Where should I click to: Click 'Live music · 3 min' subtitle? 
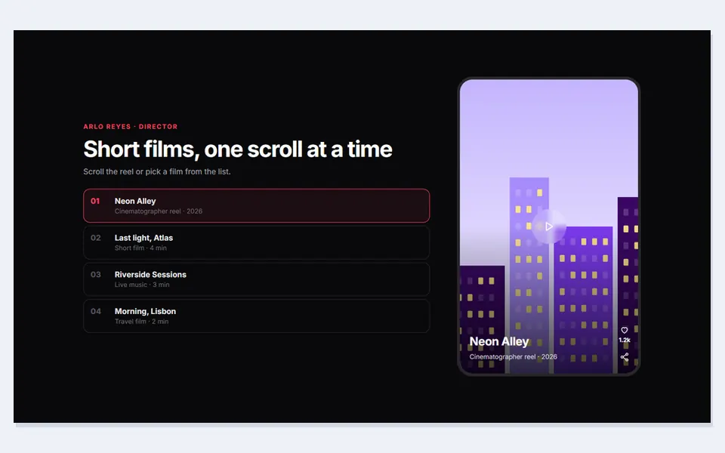(142, 285)
